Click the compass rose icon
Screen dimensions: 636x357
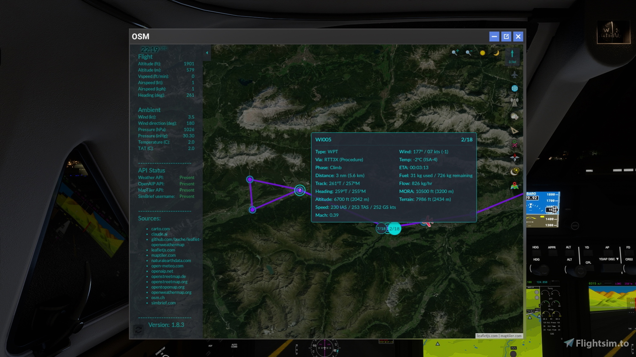tap(514, 156)
